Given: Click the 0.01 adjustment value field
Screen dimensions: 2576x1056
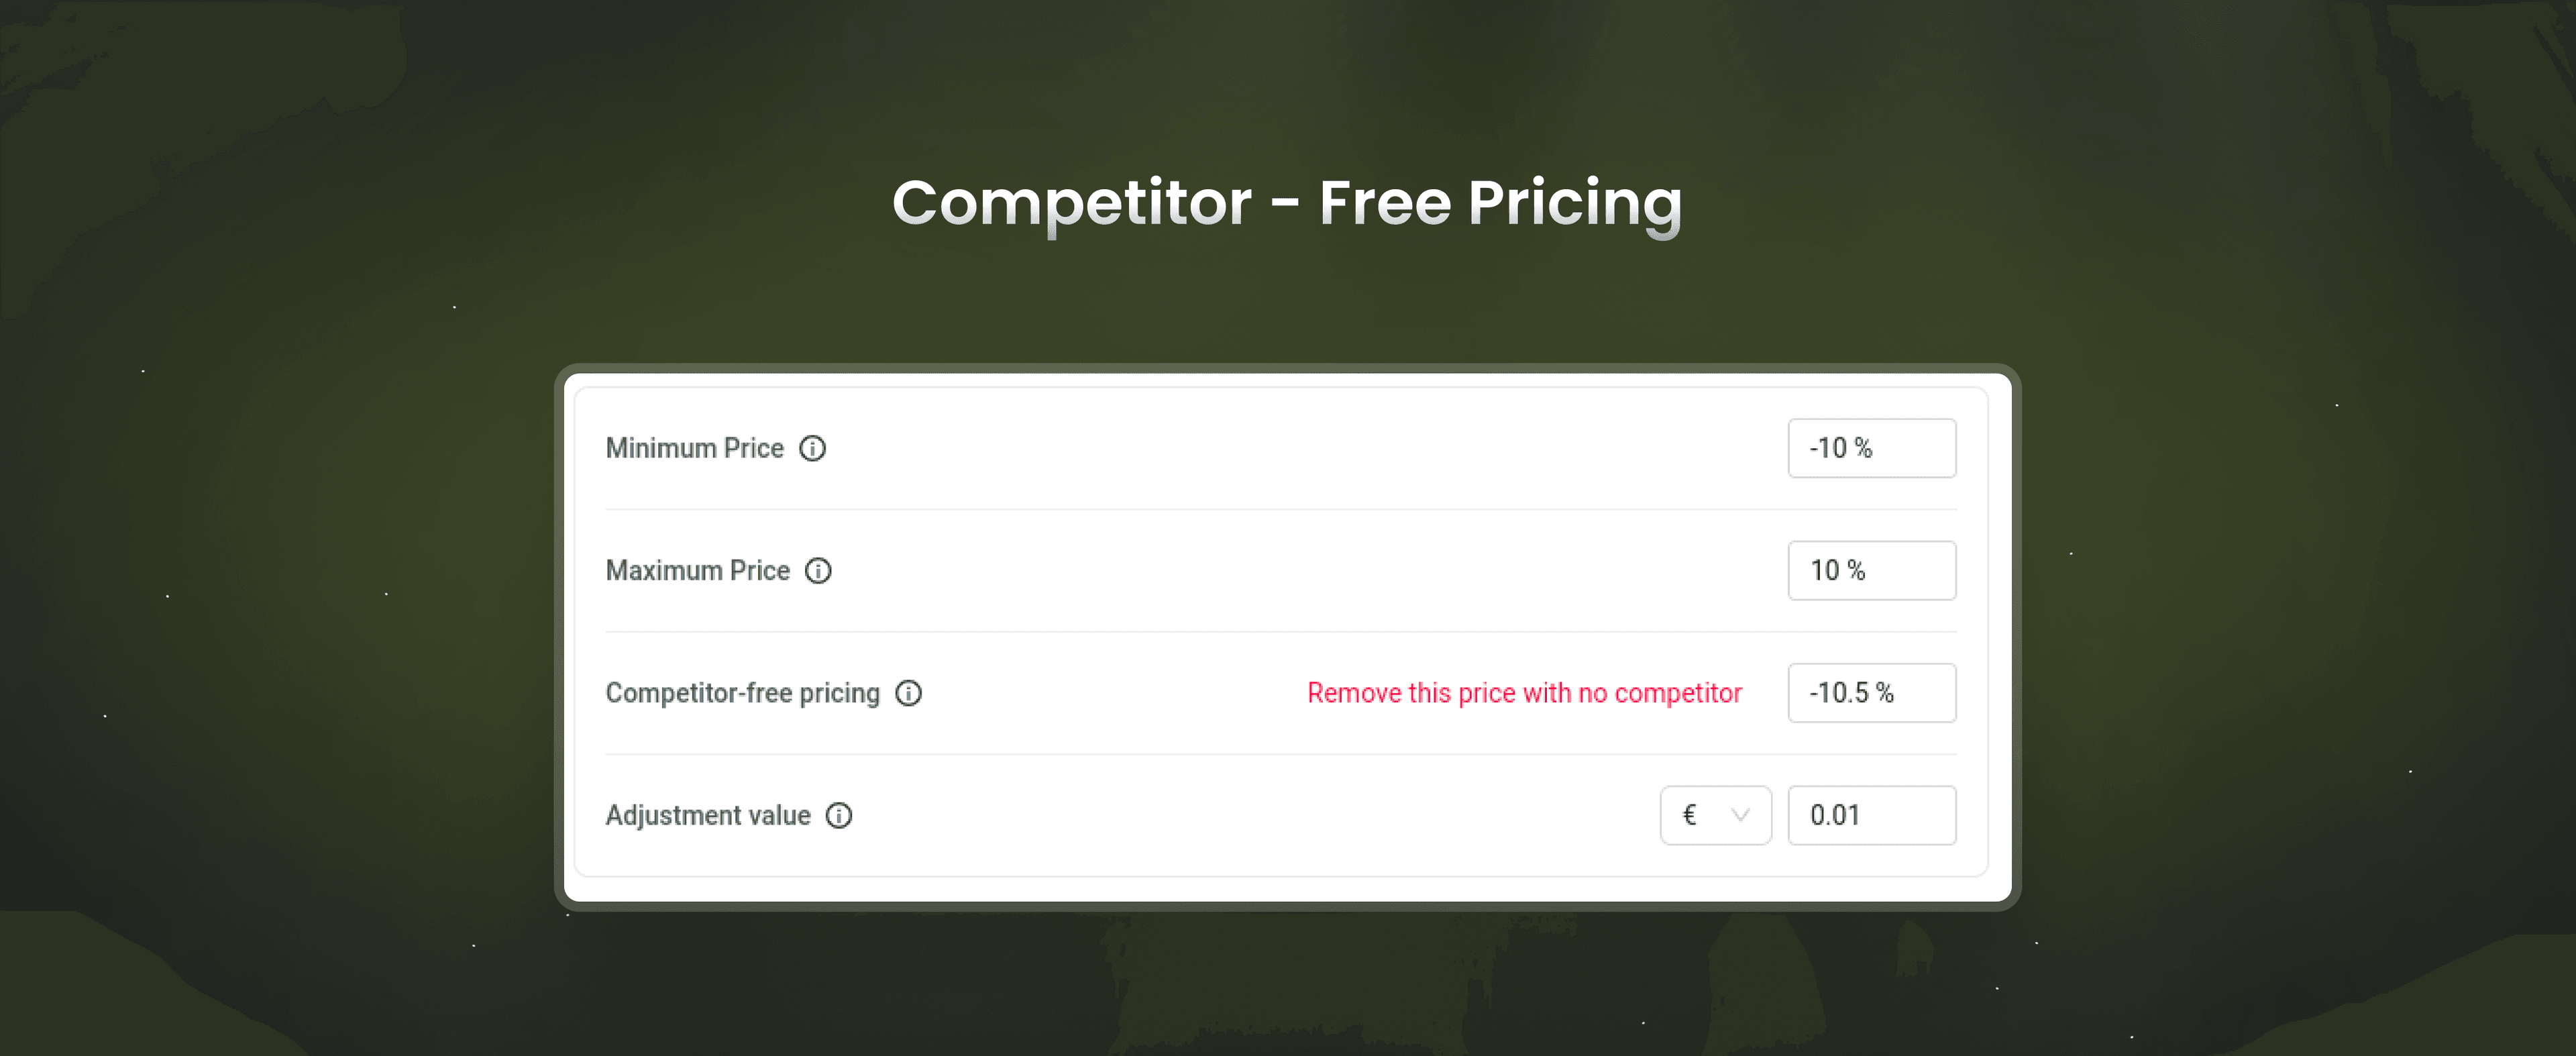Looking at the screenshot, I should click(x=1872, y=816).
